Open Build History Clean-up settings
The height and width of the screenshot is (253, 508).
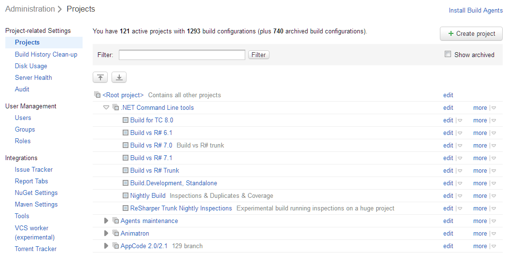tap(46, 55)
